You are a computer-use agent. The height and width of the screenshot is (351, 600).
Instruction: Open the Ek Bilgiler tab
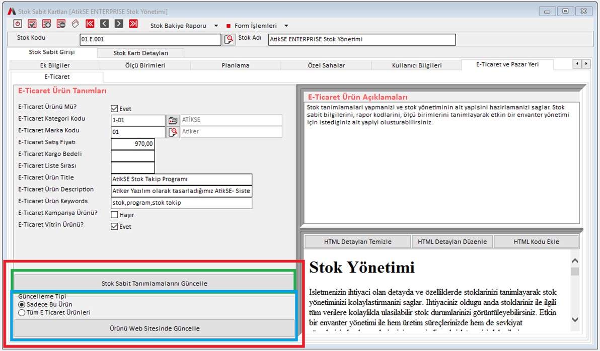coord(55,65)
